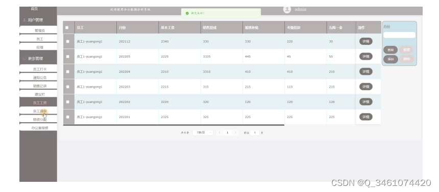Image resolution: width=439 pixels, height=192 pixels.
Task: Click the 查询 search button
Action: pos(391,50)
